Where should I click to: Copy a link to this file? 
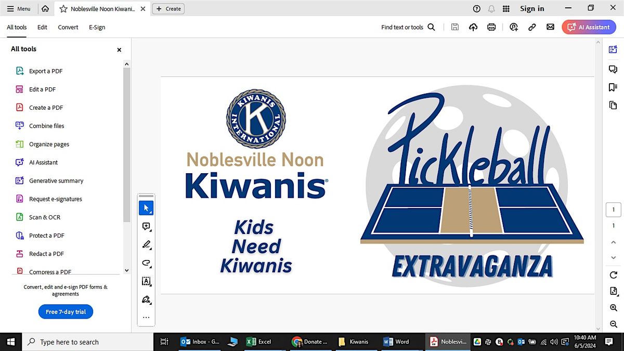tap(532, 27)
